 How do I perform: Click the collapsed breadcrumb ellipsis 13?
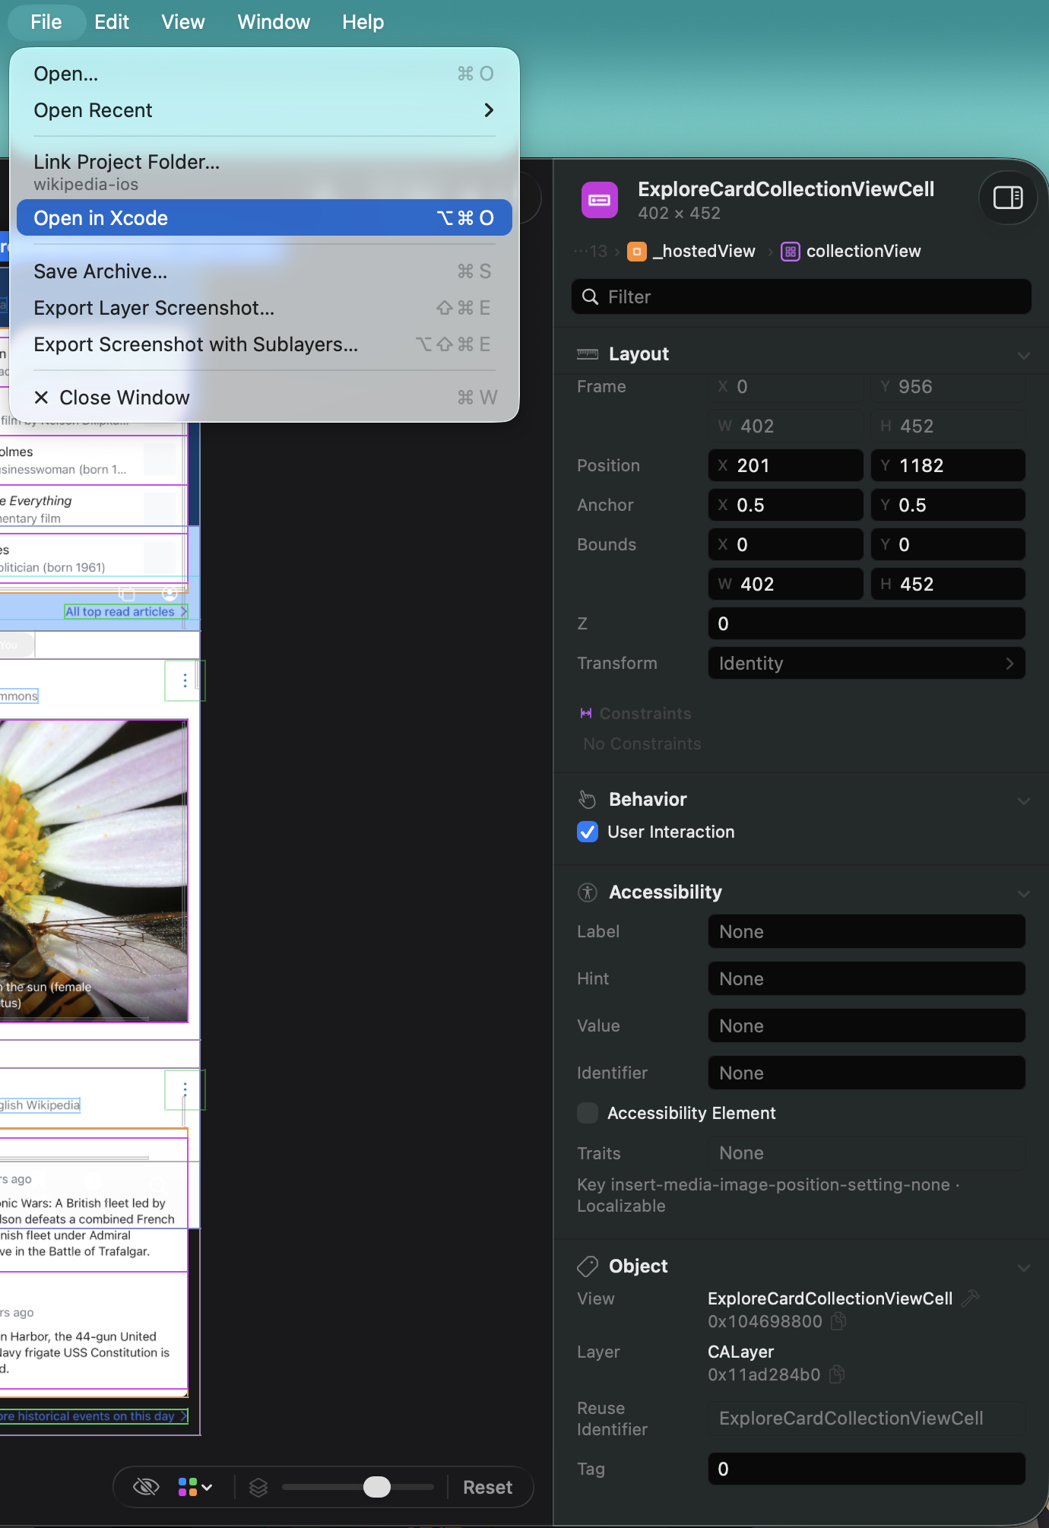pos(591,251)
